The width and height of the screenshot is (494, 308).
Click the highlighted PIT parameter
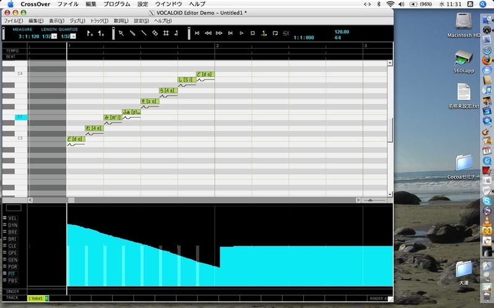coord(12,274)
